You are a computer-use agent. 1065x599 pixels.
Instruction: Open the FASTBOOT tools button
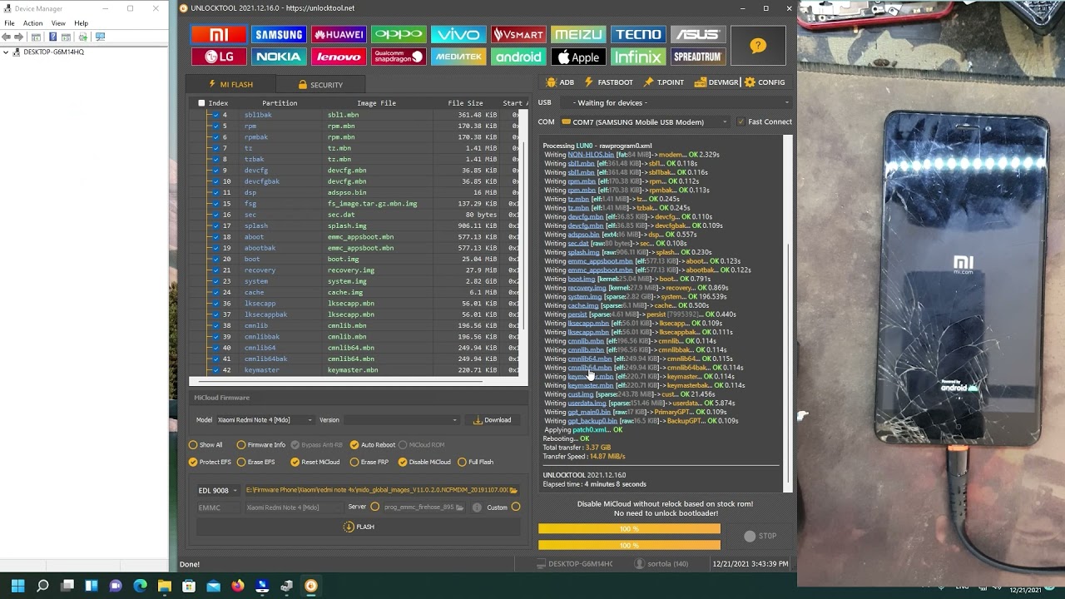pyautogui.click(x=609, y=82)
